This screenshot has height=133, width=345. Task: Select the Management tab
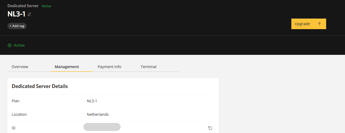[x=67, y=67]
